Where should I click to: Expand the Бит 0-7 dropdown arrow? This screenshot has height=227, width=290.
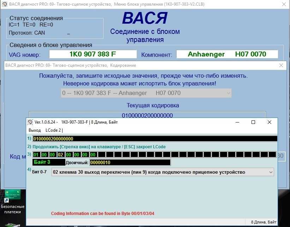pyautogui.click(x=271, y=172)
